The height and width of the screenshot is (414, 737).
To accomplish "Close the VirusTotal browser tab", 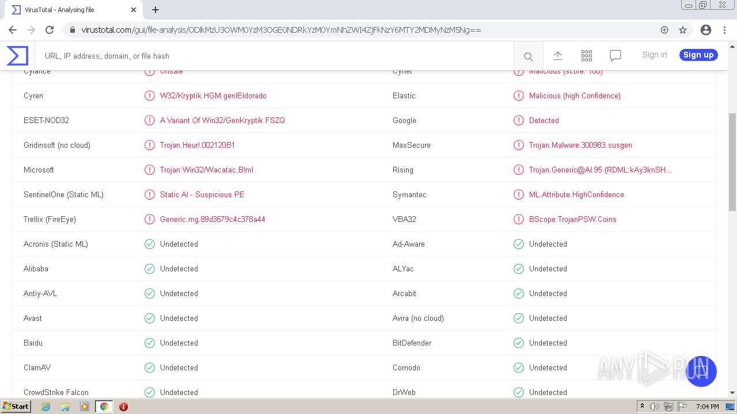I will (x=134, y=10).
